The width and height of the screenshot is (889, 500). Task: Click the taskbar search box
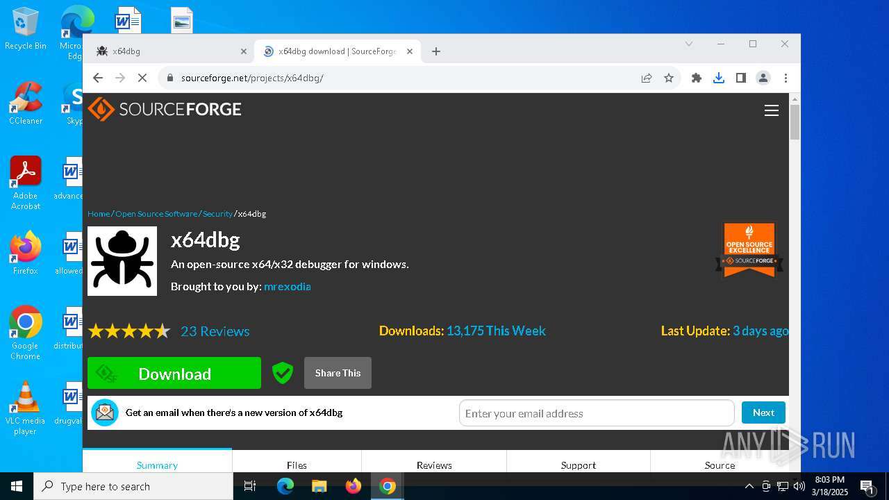pyautogui.click(x=133, y=486)
